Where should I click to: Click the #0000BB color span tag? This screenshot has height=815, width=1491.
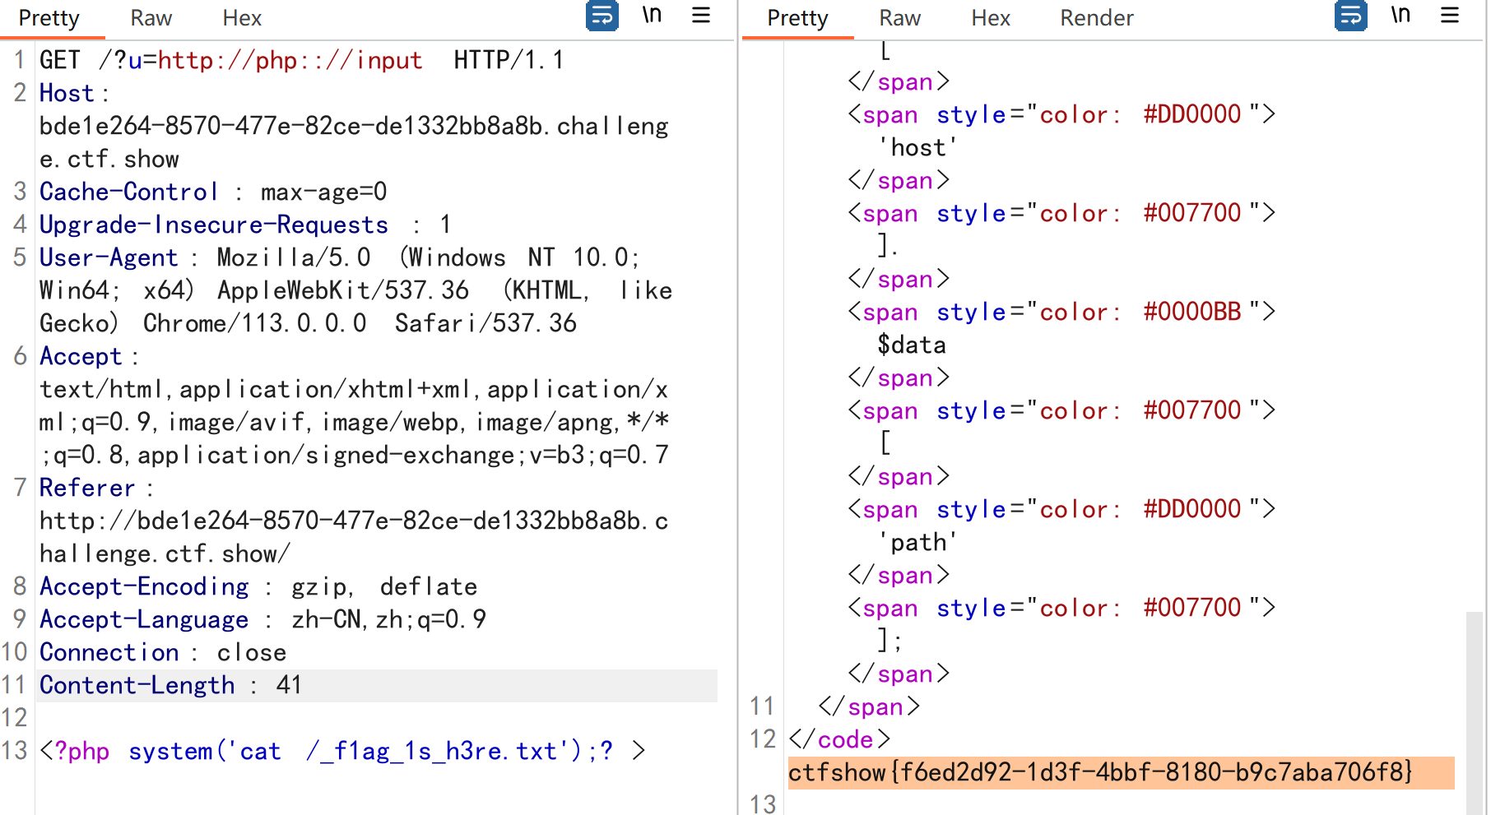click(1061, 313)
